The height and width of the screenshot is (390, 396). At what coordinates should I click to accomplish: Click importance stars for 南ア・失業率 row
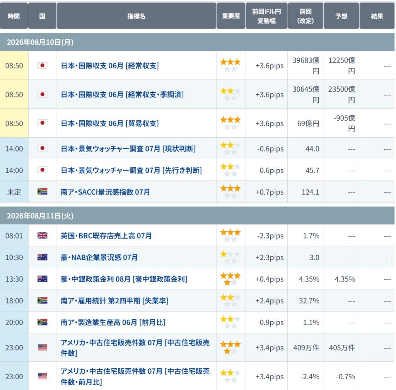230,301
